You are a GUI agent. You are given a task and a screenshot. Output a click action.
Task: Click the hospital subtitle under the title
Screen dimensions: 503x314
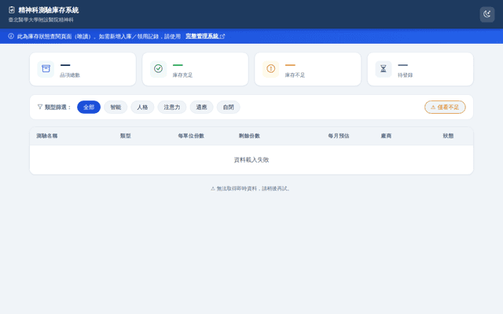[x=41, y=20]
